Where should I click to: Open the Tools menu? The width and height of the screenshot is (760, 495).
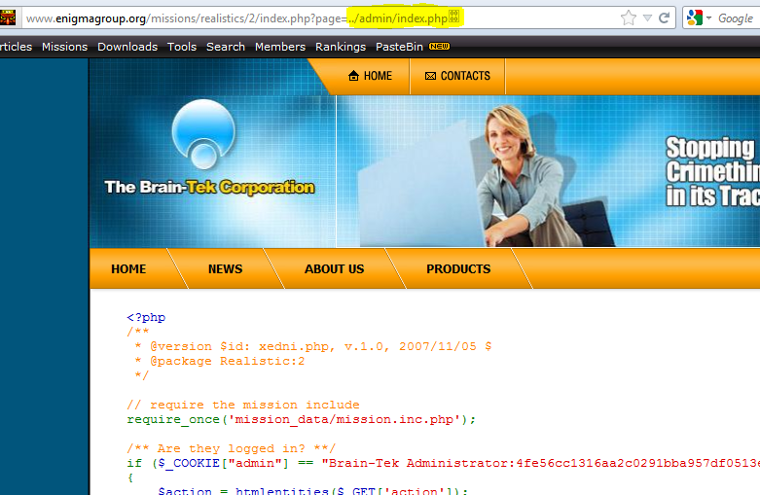point(182,47)
